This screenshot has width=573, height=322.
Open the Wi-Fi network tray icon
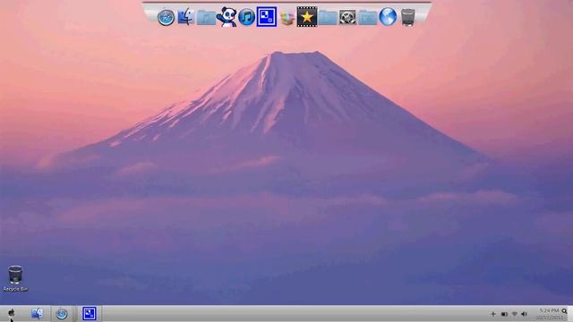click(515, 314)
